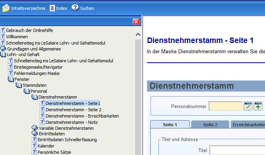Open the Suchen search label
This screenshot has width=265, height=155.
[x=87, y=8]
